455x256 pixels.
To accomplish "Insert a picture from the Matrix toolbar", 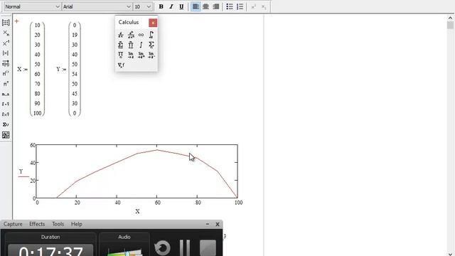I will point(6,135).
